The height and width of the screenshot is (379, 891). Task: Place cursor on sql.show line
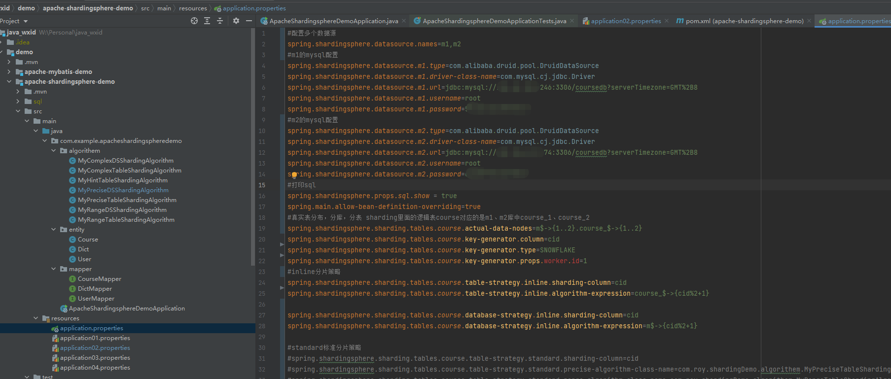[372, 196]
